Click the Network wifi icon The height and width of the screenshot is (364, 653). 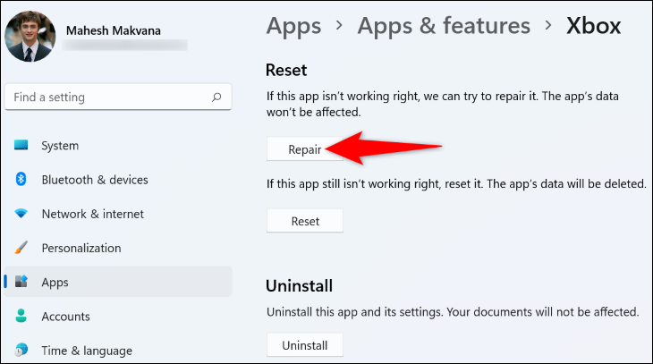21,214
